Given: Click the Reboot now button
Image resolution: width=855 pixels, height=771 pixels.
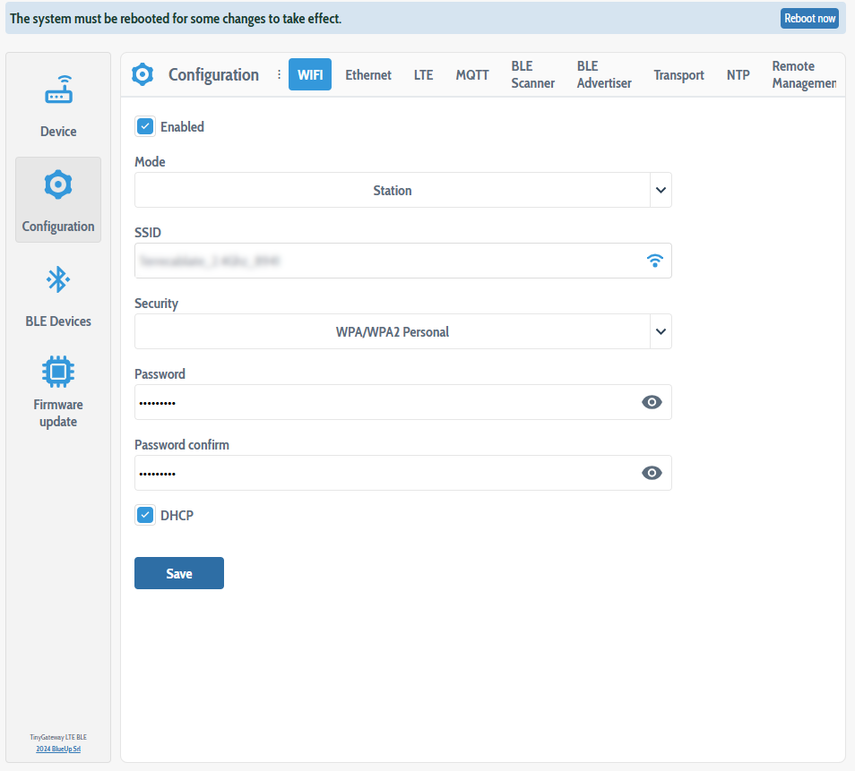Looking at the screenshot, I should coord(808,17).
